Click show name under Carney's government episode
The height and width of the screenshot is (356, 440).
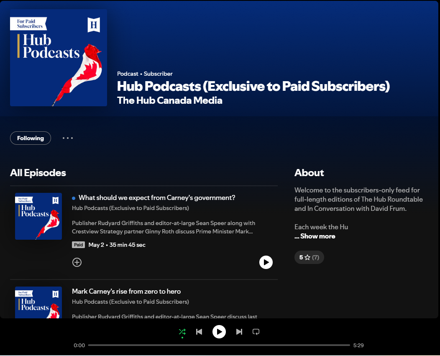tap(130, 208)
